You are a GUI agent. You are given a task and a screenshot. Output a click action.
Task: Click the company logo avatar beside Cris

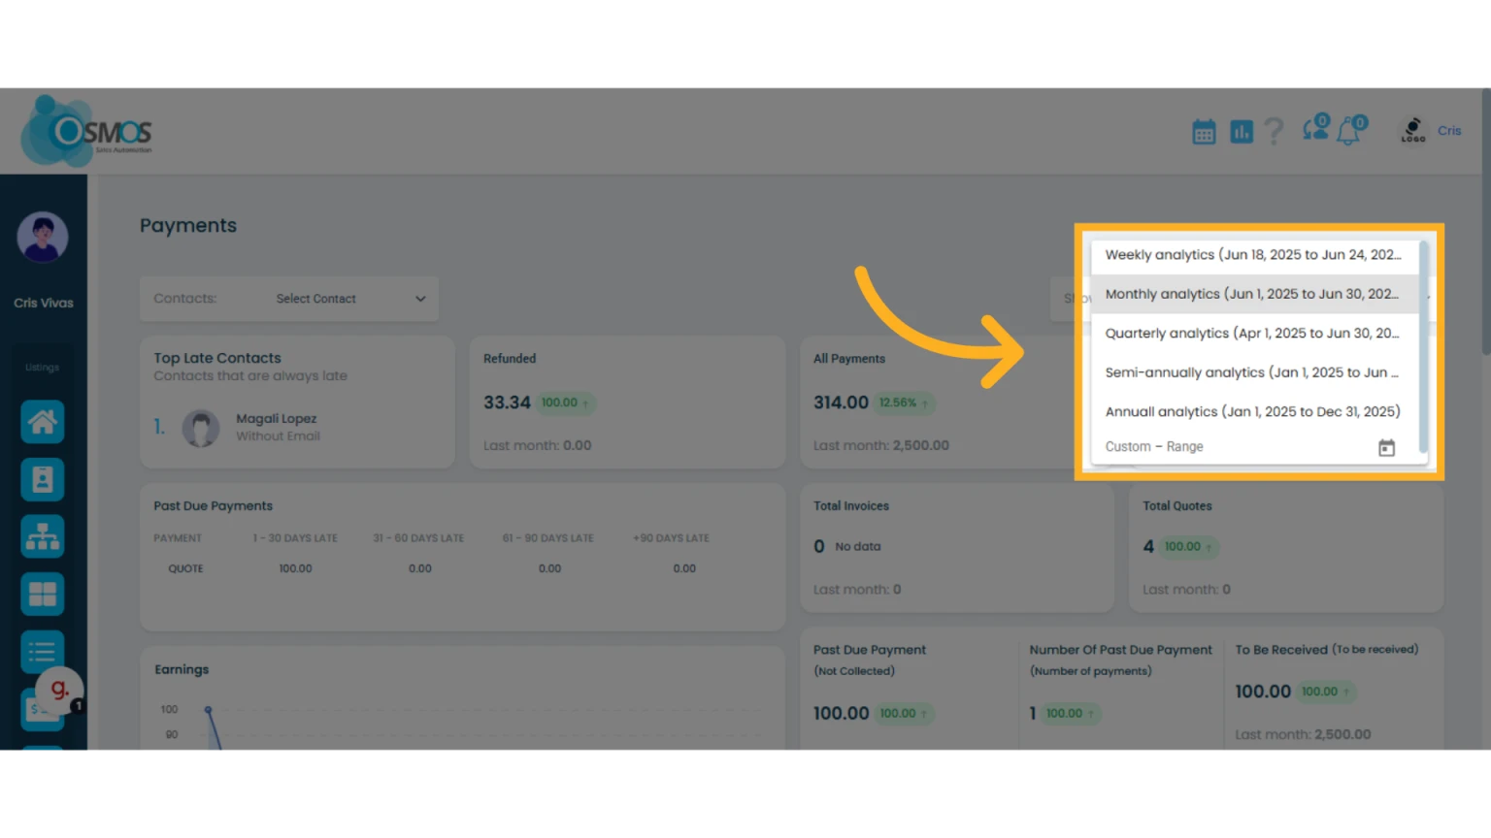click(1413, 131)
